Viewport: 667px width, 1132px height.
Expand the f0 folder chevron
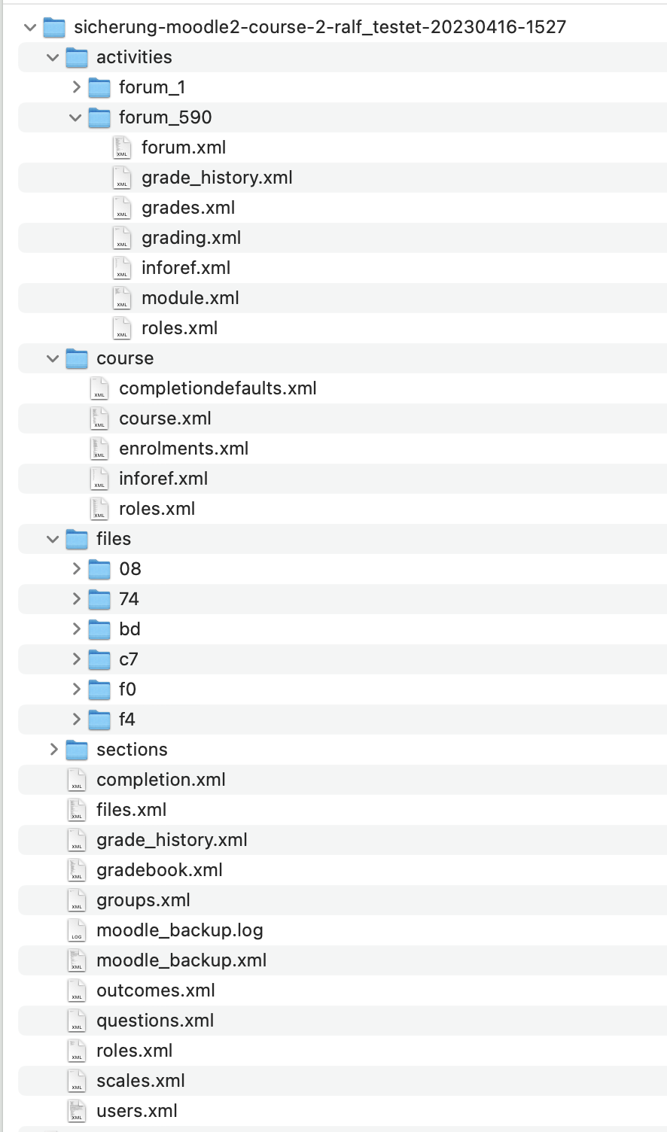76,689
